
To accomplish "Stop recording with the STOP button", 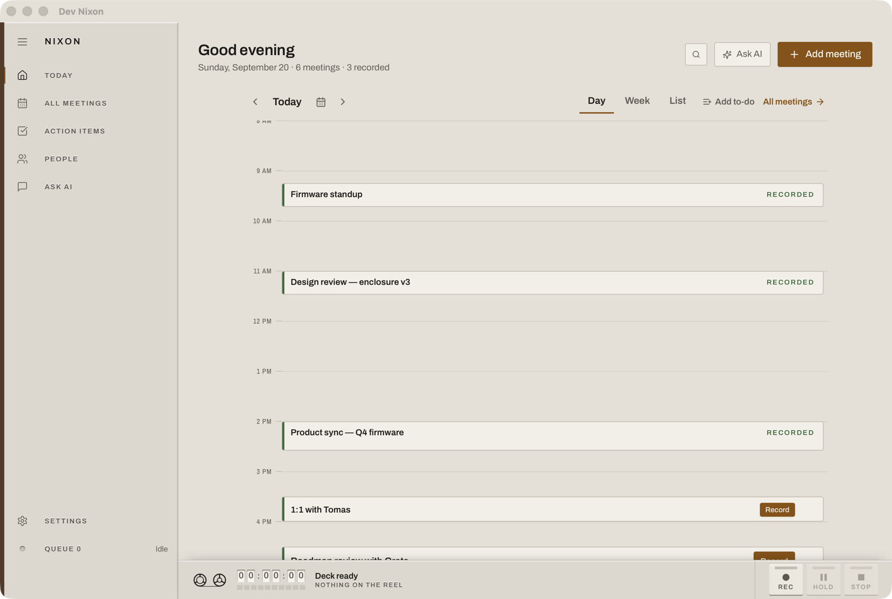I will (x=861, y=580).
